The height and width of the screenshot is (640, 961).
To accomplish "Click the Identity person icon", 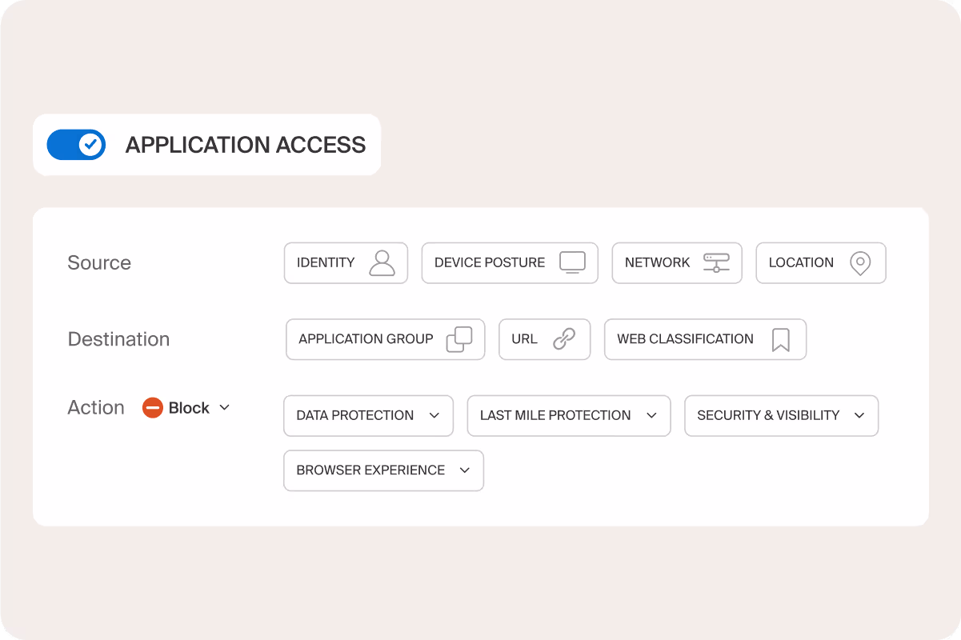I will click(382, 262).
